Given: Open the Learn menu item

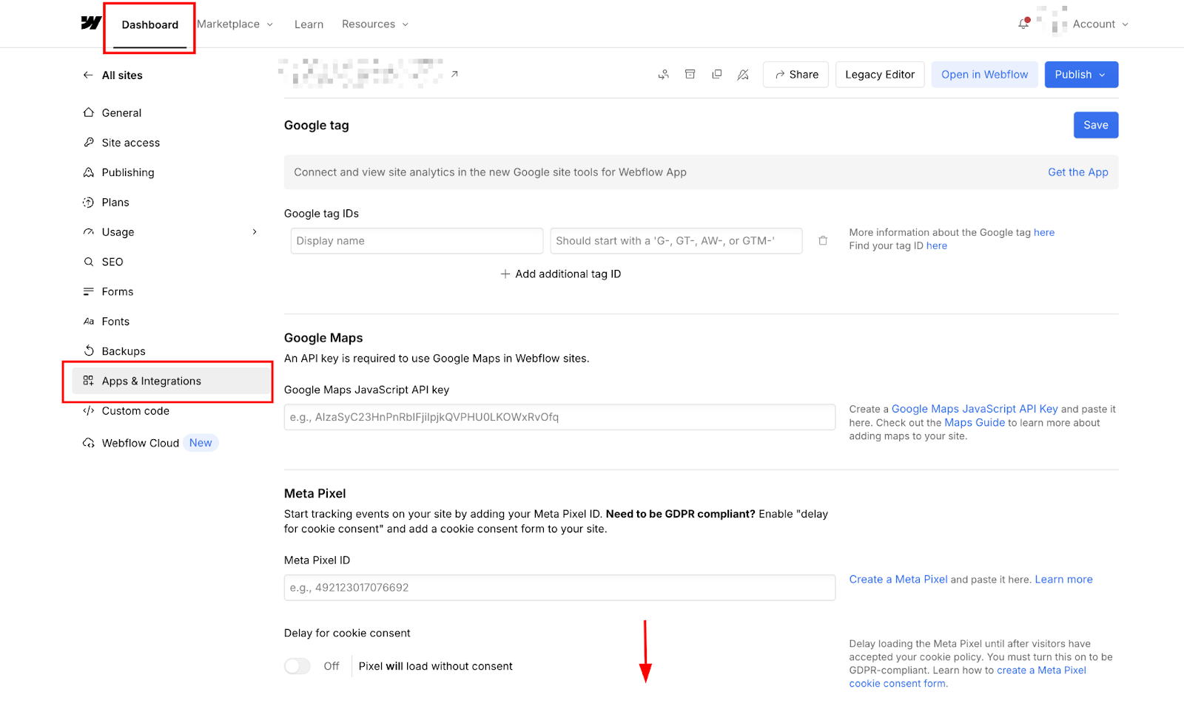Looking at the screenshot, I should pyautogui.click(x=309, y=24).
